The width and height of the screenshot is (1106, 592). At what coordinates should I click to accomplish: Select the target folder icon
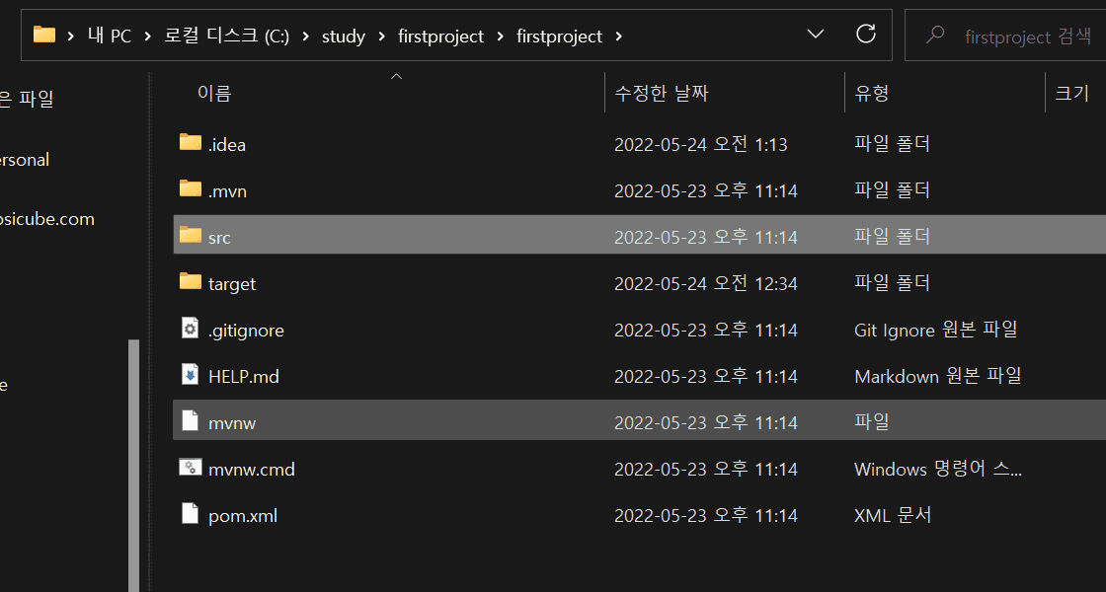pos(191,282)
